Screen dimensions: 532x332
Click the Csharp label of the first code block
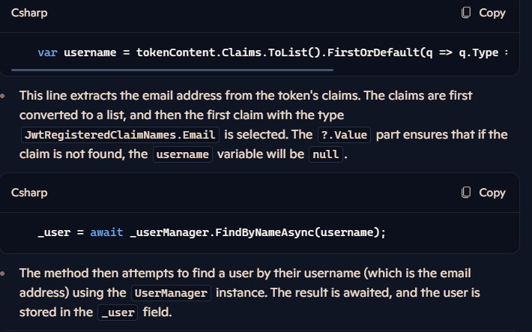pyautogui.click(x=29, y=13)
